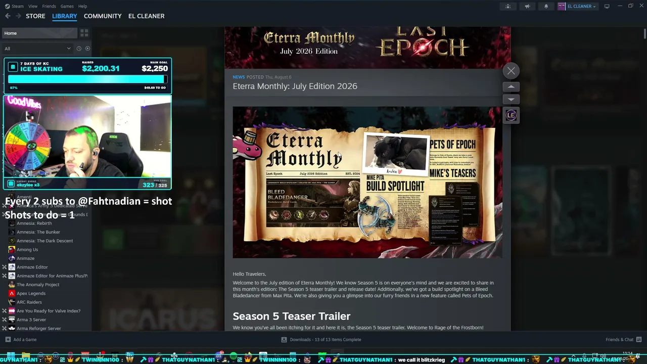Enter Big Picture mode via the monitor icon
The height and width of the screenshot is (364, 647).
click(x=607, y=6)
